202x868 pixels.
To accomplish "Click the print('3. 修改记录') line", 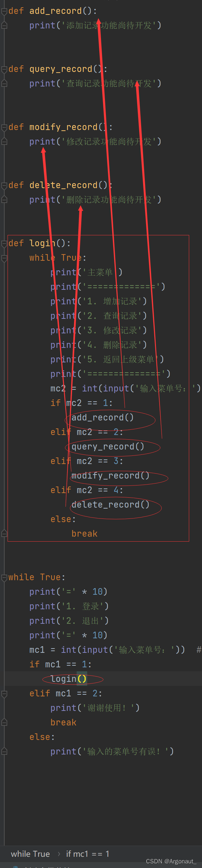I will [99, 330].
